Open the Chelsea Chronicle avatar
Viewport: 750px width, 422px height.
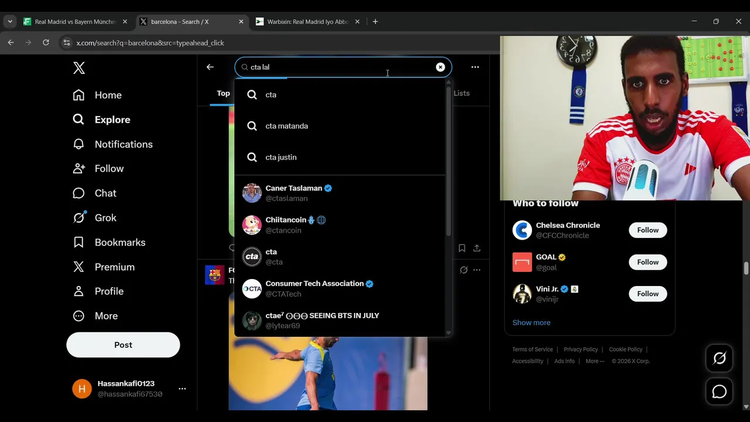click(522, 230)
